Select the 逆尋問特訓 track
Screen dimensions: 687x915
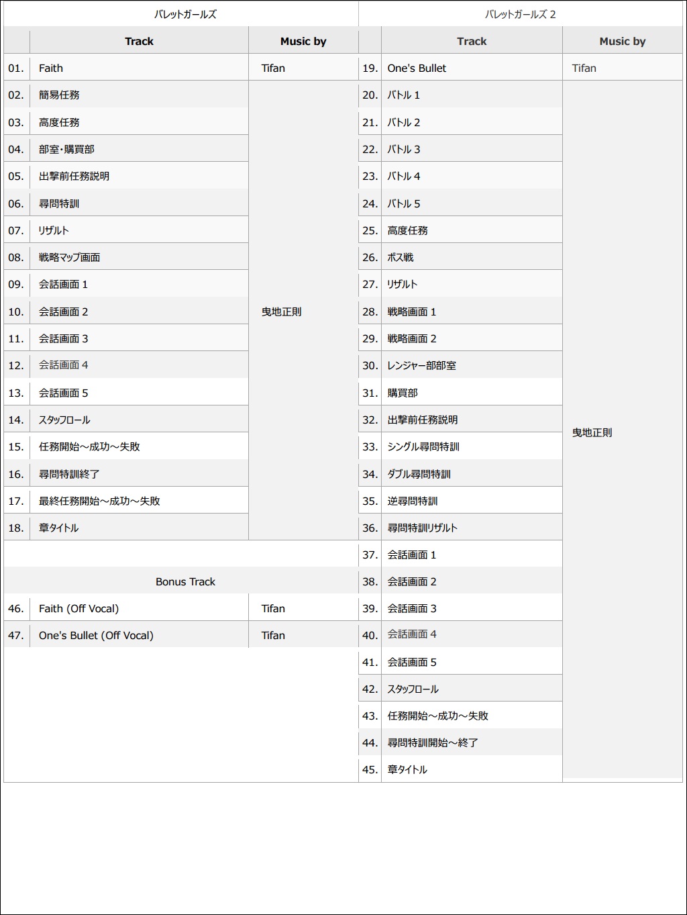[413, 501]
